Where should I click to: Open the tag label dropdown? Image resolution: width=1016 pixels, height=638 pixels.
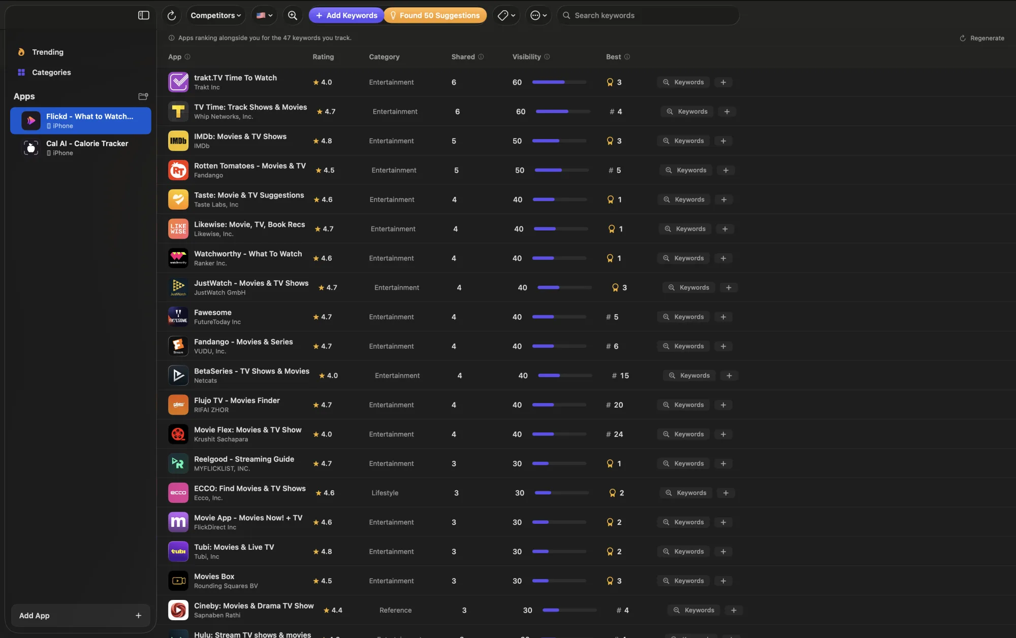tap(506, 15)
